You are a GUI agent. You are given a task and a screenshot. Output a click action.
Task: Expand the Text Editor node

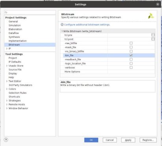click(x=7, y=81)
